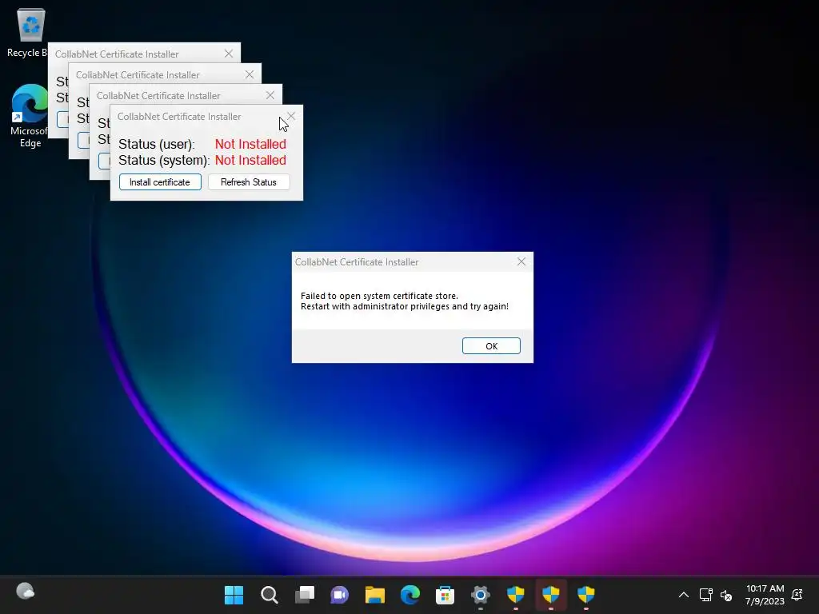
Task: Click the 'Restart with administrator privileges' line
Action: [x=405, y=306]
